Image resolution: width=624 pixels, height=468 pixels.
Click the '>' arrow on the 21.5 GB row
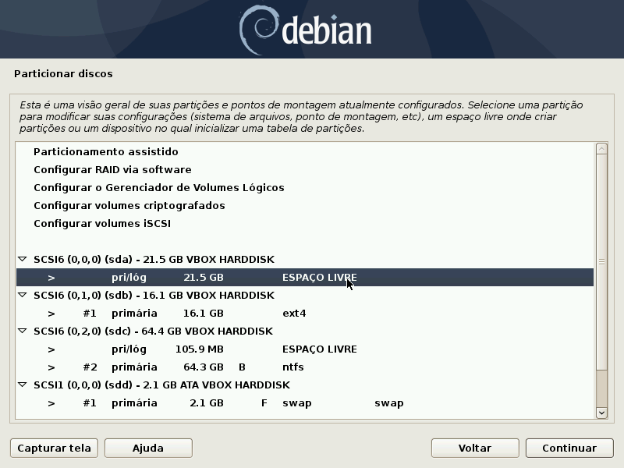coord(51,278)
